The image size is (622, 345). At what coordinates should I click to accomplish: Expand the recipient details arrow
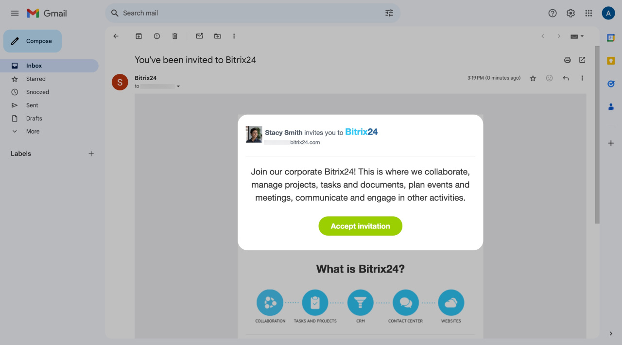click(x=178, y=86)
